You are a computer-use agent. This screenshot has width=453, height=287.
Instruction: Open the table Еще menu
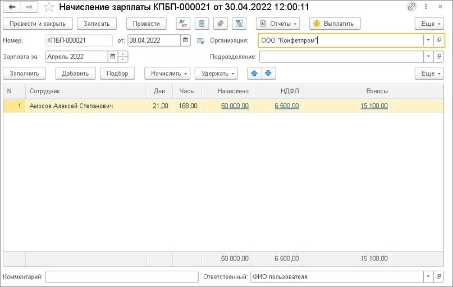point(429,74)
